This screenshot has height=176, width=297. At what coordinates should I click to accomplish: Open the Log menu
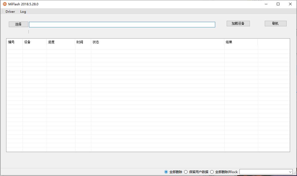[x=23, y=11]
